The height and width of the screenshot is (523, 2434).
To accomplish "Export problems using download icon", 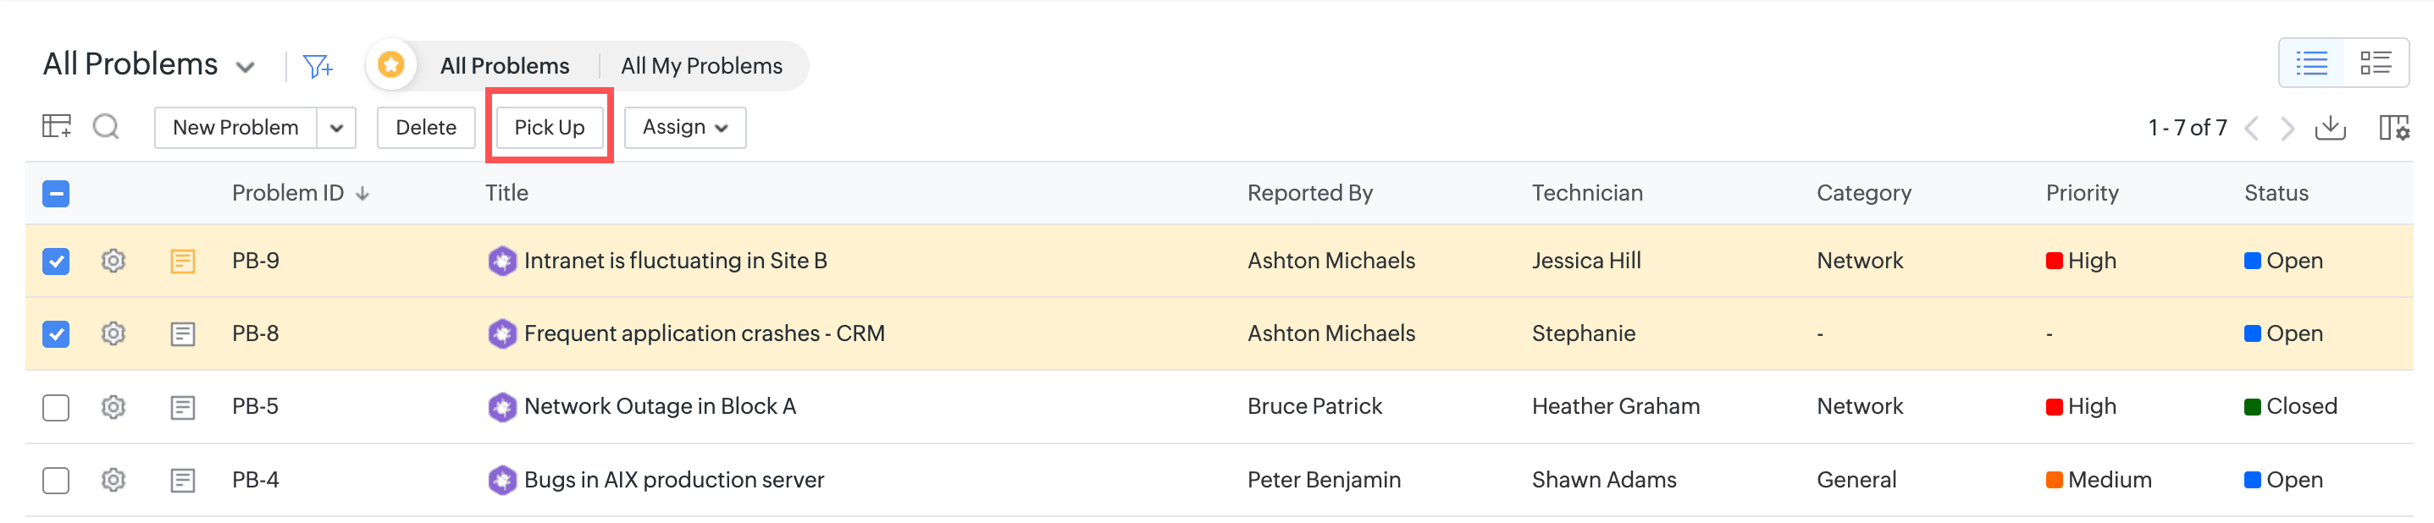I will tap(2330, 128).
